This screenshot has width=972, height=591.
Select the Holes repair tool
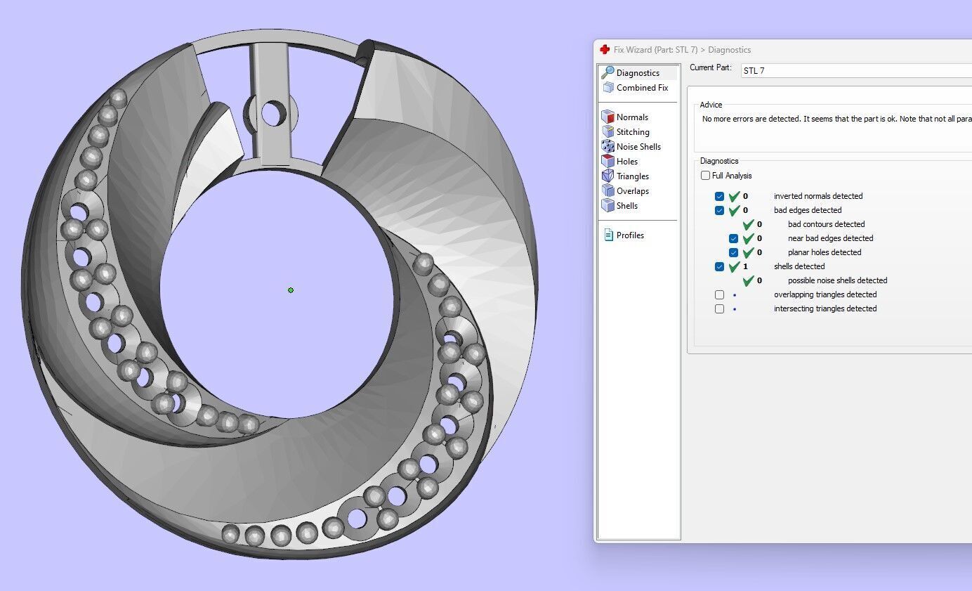(620, 162)
